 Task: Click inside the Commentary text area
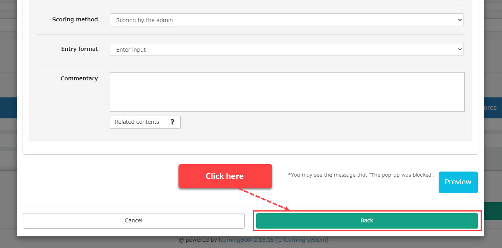coord(287,92)
